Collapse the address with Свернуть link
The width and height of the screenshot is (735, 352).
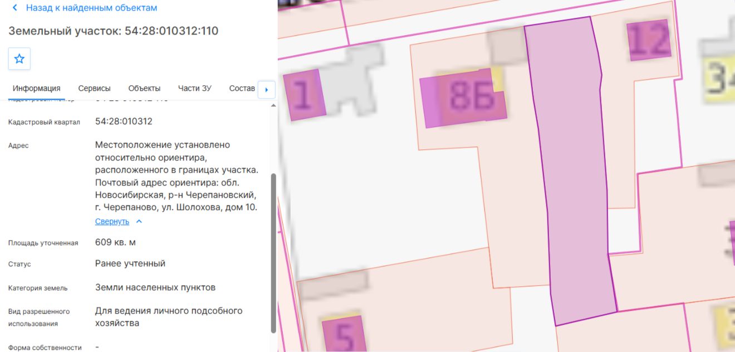click(x=112, y=222)
